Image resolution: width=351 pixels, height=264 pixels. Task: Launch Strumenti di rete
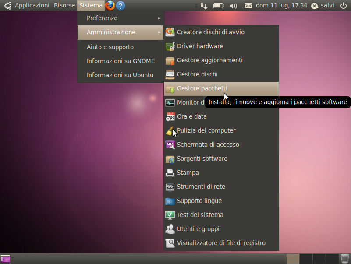[x=221, y=187]
